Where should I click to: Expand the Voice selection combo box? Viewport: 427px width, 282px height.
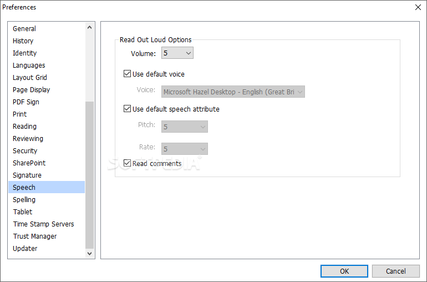pyautogui.click(x=233, y=92)
